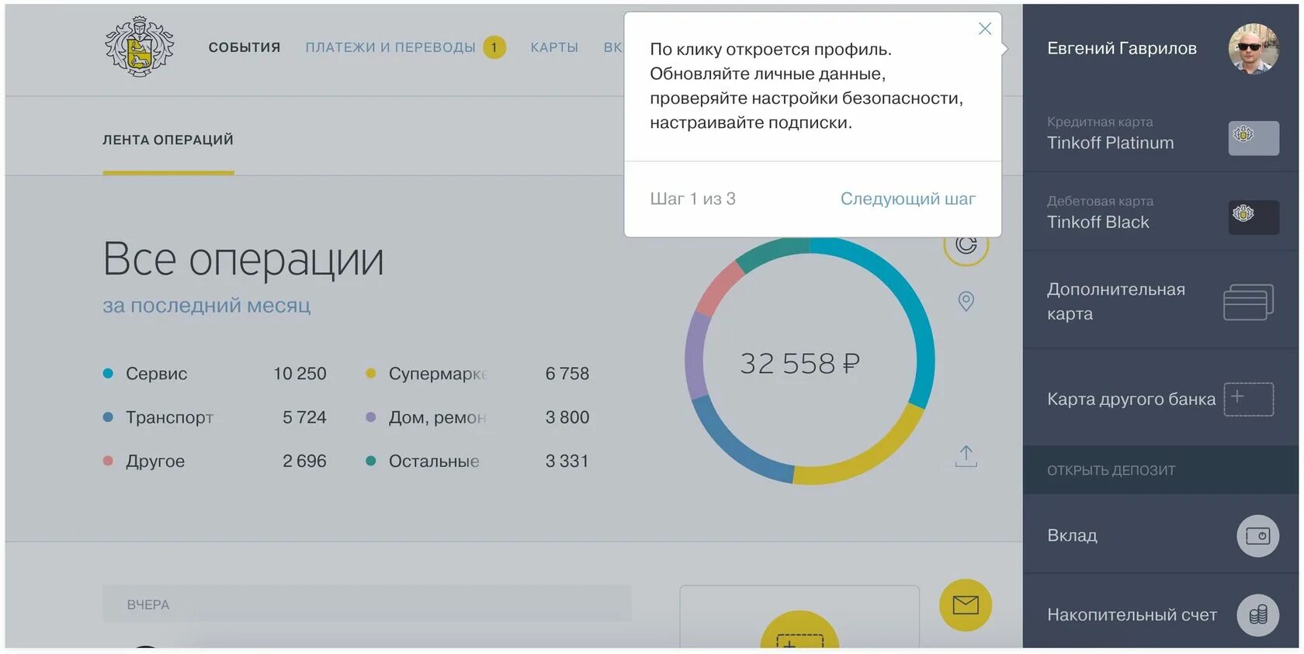1304x654 pixels.
Task: Select the Лента операций tab
Action: [168, 140]
